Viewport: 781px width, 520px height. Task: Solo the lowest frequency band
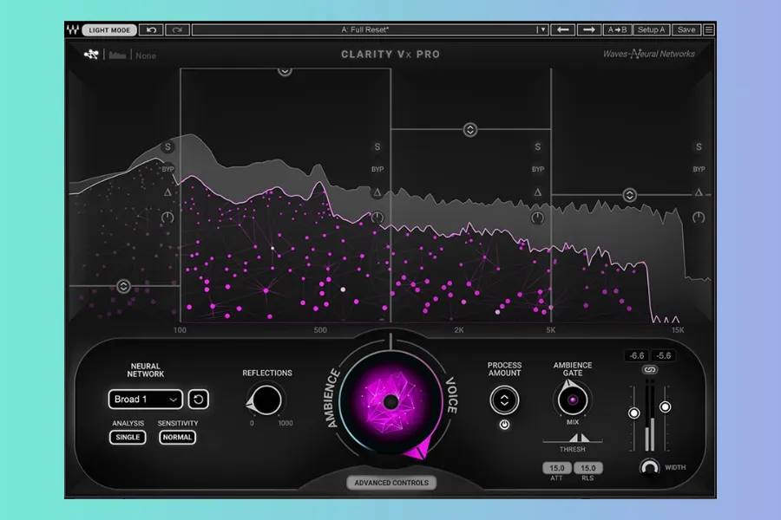[x=168, y=147]
